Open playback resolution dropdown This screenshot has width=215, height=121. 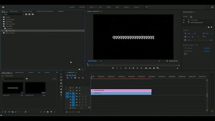[x=161, y=61]
